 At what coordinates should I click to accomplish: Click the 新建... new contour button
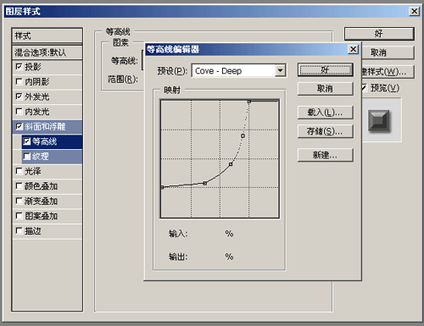[x=326, y=155]
